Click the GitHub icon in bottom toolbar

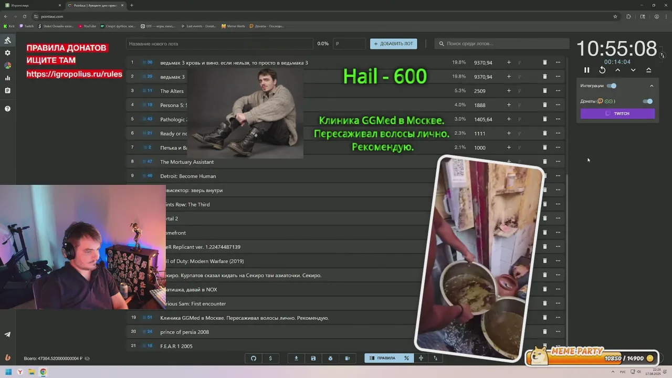[254, 358]
